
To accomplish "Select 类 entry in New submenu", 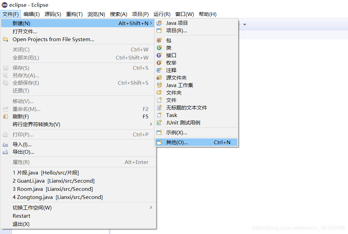I will pos(196,48).
